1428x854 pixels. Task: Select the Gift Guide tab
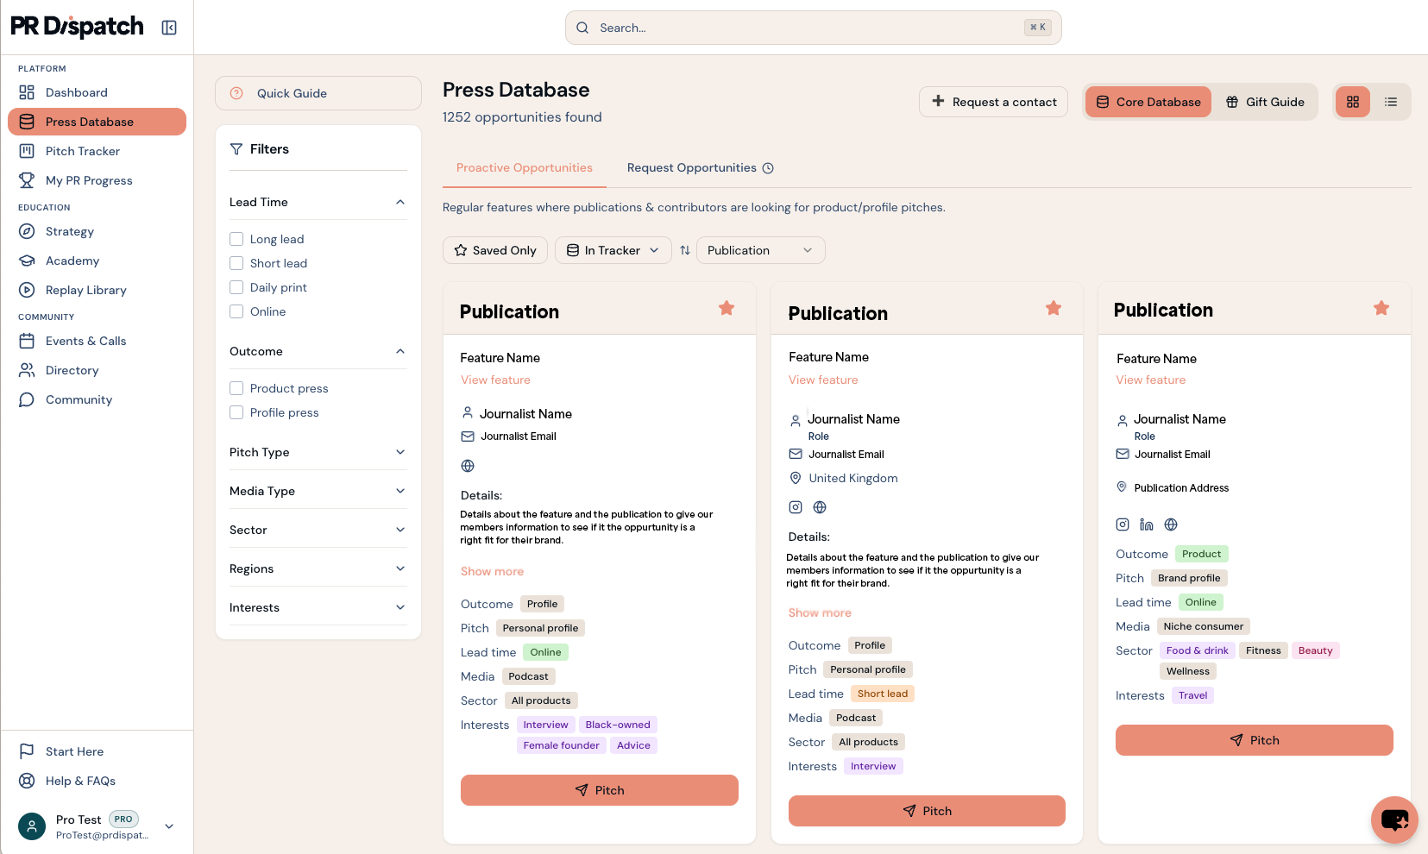(1265, 102)
